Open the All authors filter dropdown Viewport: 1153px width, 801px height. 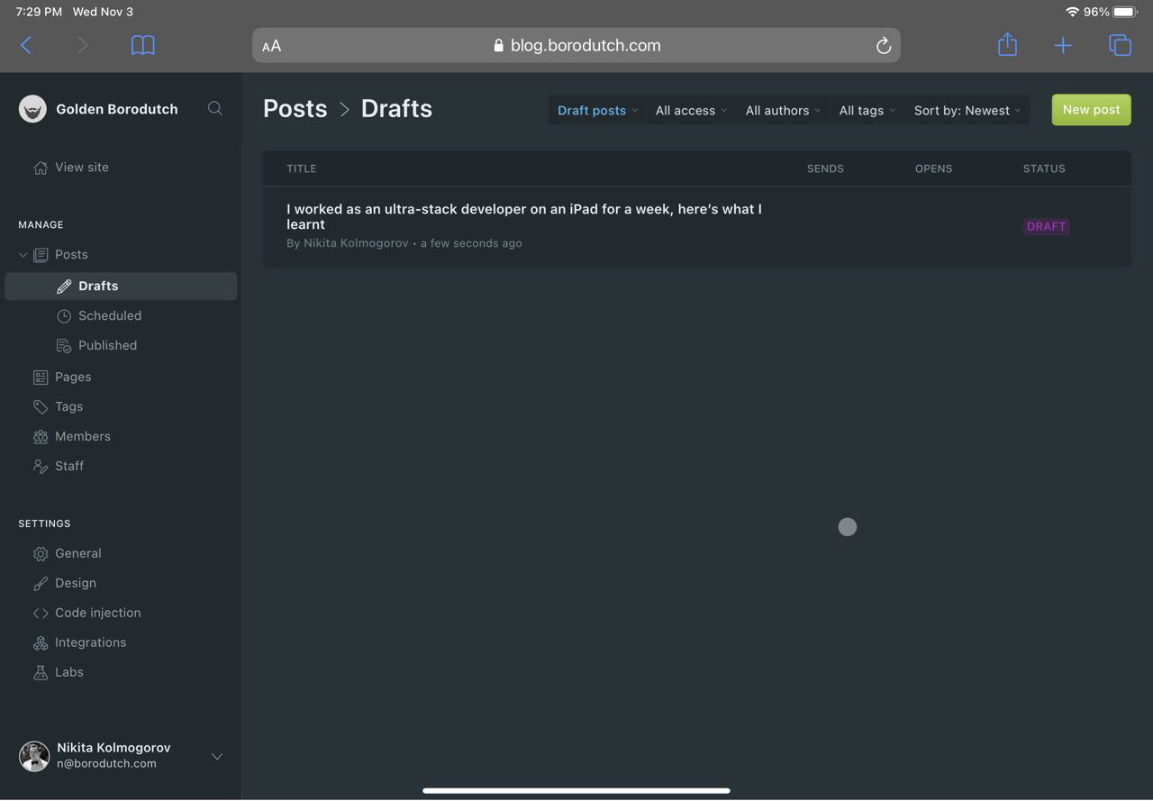click(783, 111)
